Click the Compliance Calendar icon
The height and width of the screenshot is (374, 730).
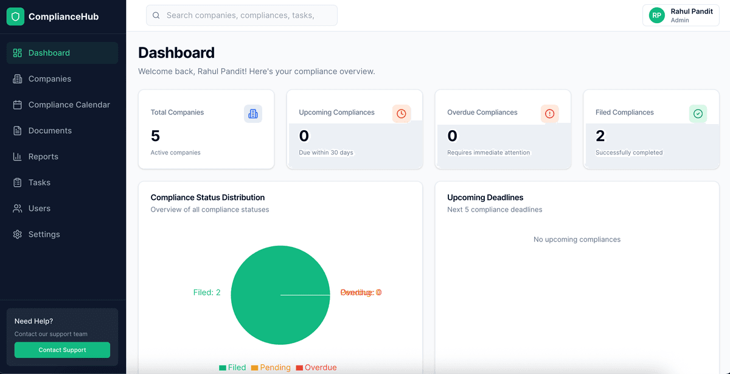(x=17, y=105)
